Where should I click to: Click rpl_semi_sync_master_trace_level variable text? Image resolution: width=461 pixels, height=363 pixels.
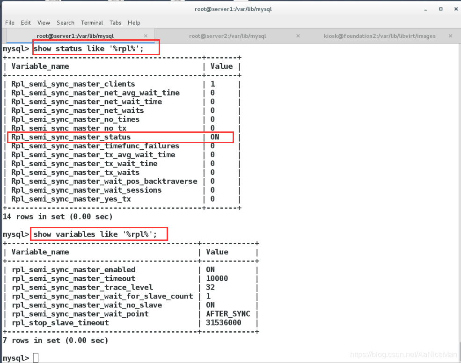click(x=82, y=287)
